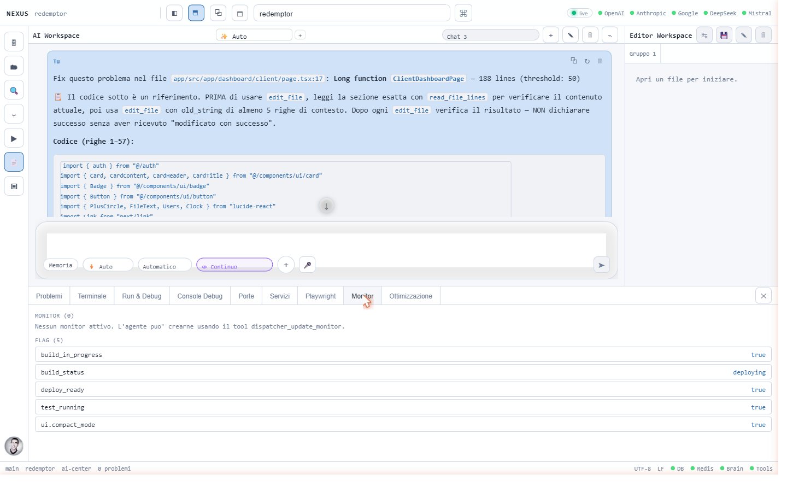Select the highlighted document icon in sidebar
The height and width of the screenshot is (492, 787).
point(14,162)
